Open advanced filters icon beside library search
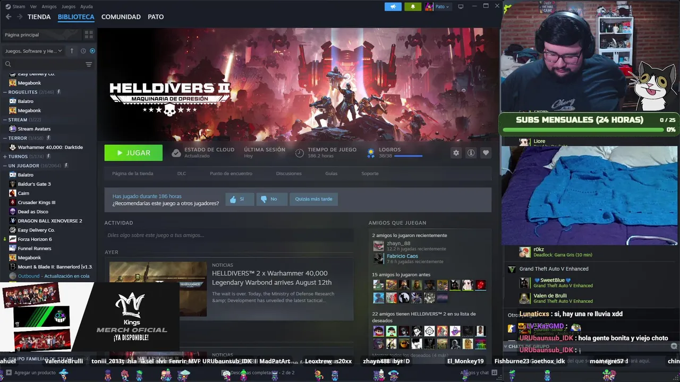Screen dimensions: 680x382 (x=89, y=64)
